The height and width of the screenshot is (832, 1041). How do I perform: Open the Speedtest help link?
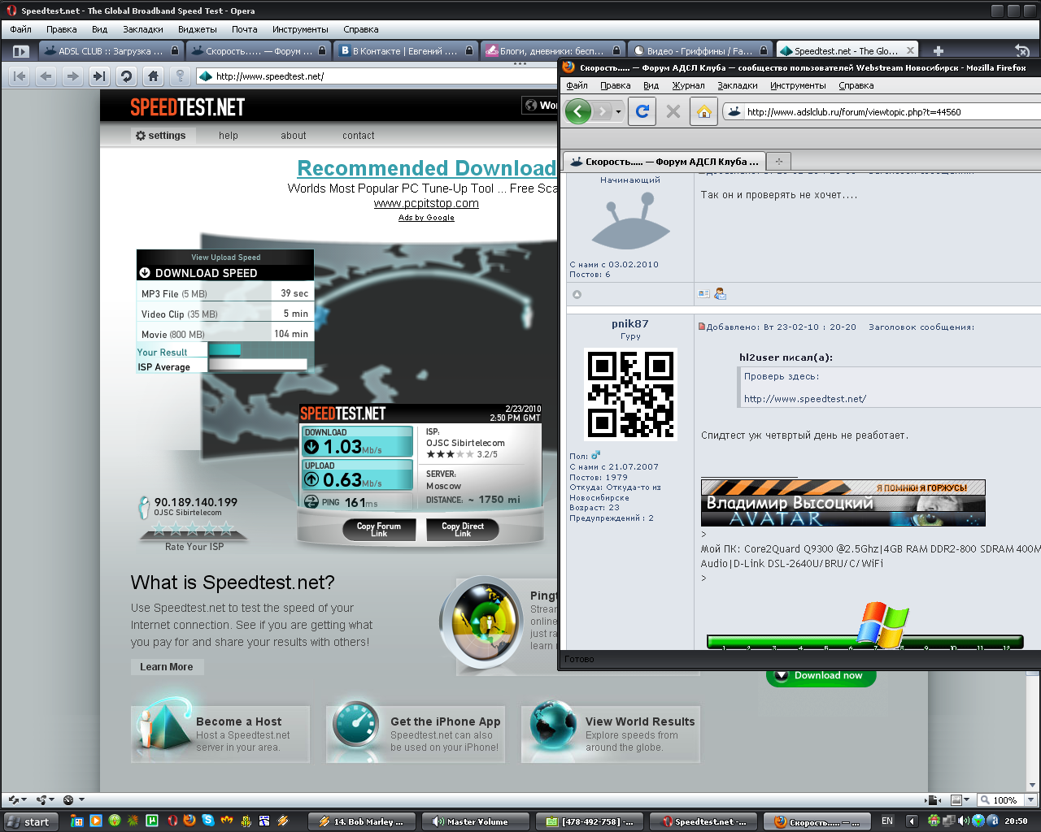tap(229, 136)
